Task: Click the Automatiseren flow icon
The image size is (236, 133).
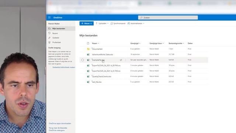Action: (129, 23)
